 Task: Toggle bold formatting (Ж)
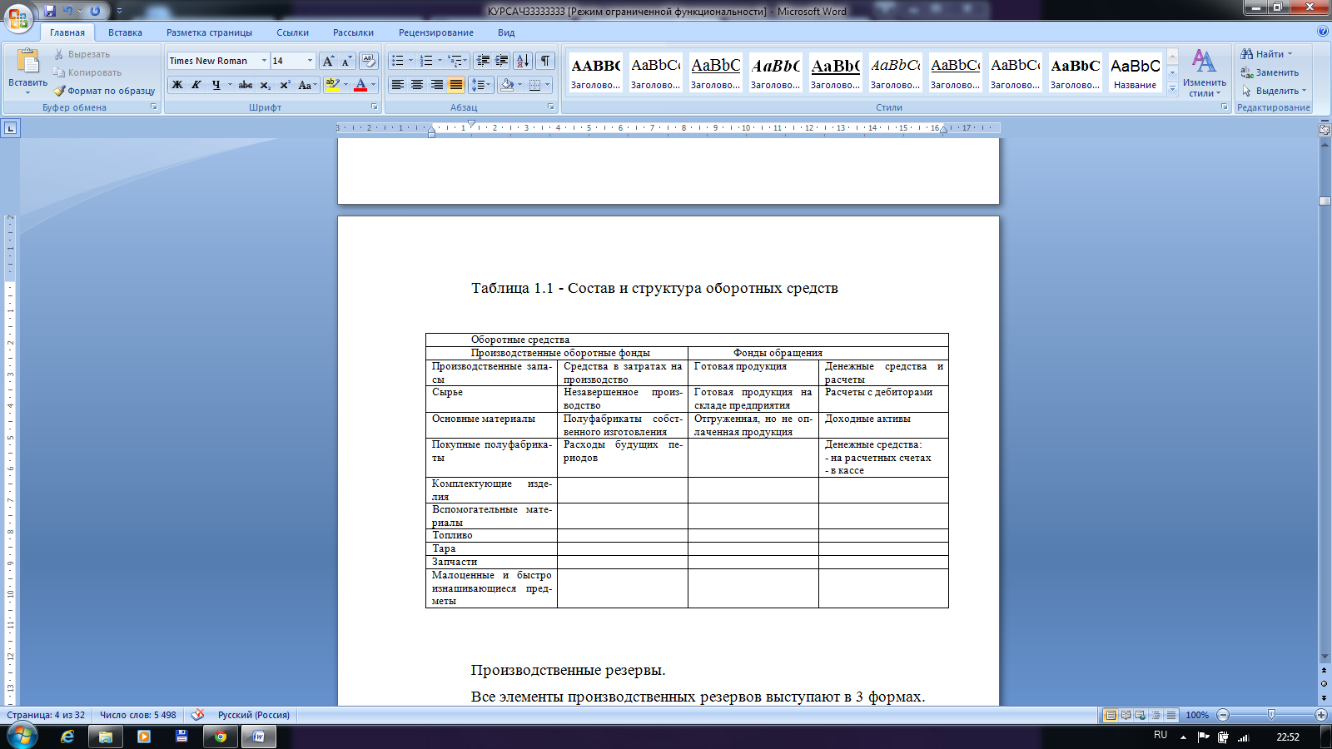click(x=177, y=85)
